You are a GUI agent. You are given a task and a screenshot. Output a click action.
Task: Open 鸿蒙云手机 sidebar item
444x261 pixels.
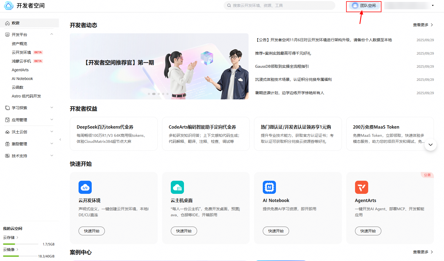click(21, 61)
